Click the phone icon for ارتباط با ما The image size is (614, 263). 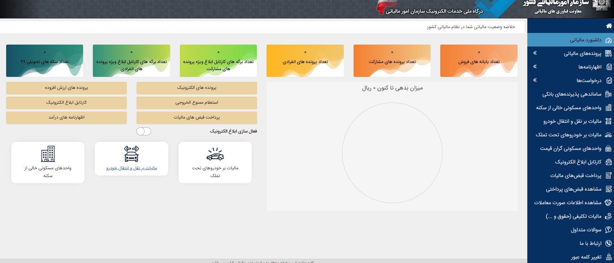[609, 243]
